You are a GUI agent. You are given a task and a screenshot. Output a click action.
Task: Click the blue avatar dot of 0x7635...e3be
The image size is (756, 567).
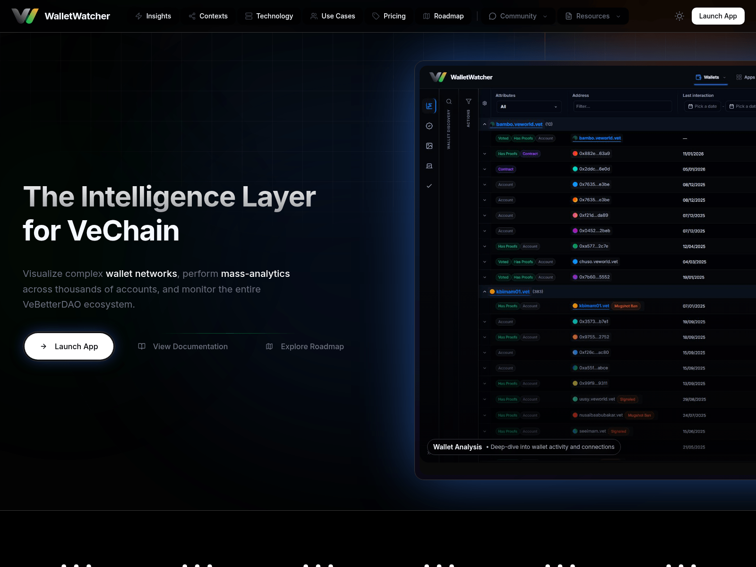pyautogui.click(x=575, y=184)
